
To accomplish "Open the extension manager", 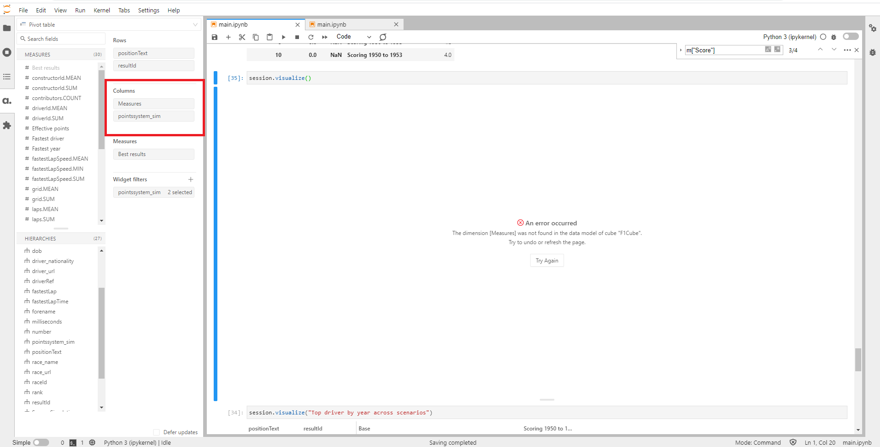I will tap(7, 125).
